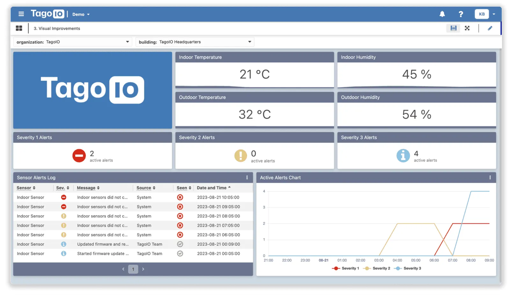Viewport: 510px width, 295px height.
Task: Open the dashboard navigation hamburger menu
Action: (21, 14)
